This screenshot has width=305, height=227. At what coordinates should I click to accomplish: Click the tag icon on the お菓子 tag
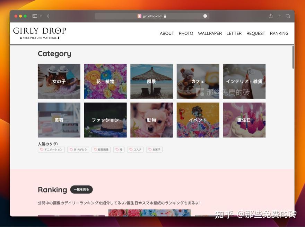[x=150, y=149]
